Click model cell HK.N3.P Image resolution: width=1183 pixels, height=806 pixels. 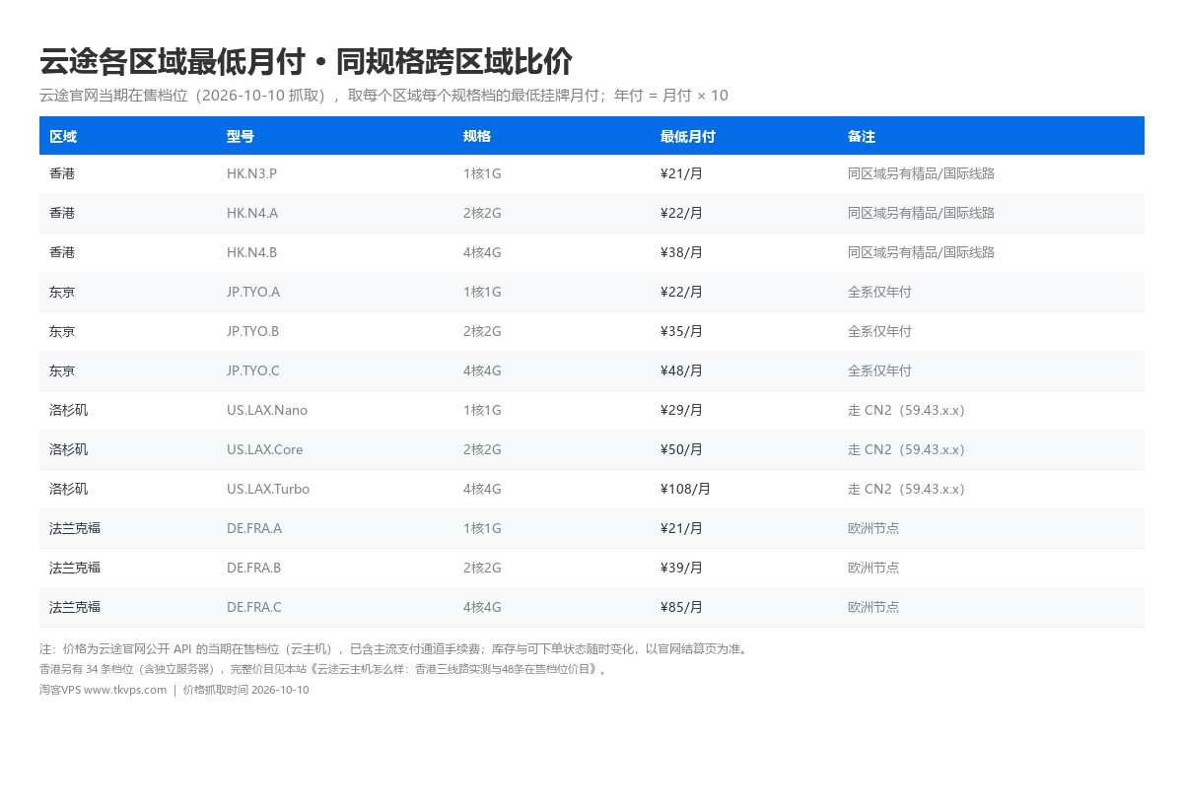pos(251,173)
